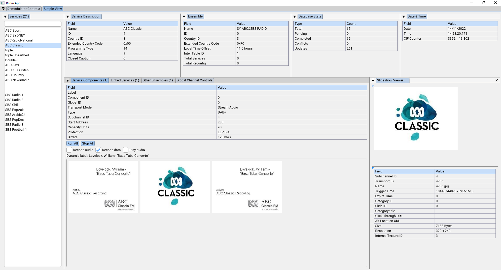Select Double J service
Image resolution: width=501 pixels, height=270 pixels.
click(x=33, y=60)
